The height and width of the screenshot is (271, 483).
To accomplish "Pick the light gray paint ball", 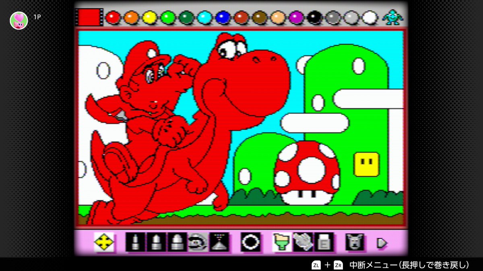I will pos(351,17).
